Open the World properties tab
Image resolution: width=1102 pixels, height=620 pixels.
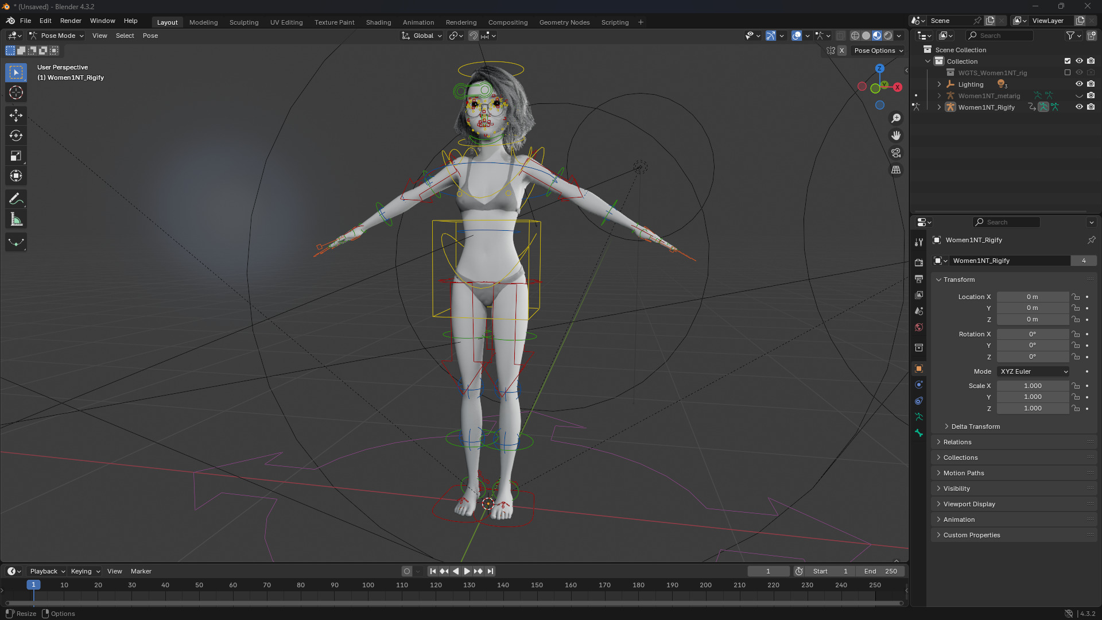point(919,327)
